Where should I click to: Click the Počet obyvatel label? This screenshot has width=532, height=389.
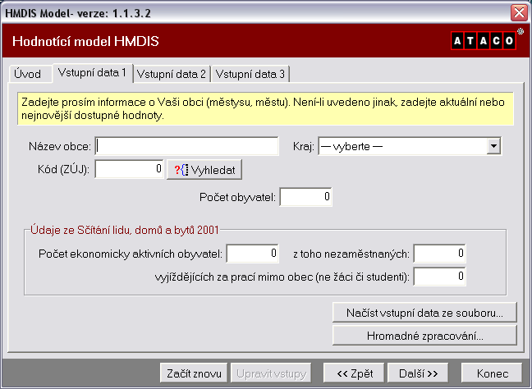(237, 197)
